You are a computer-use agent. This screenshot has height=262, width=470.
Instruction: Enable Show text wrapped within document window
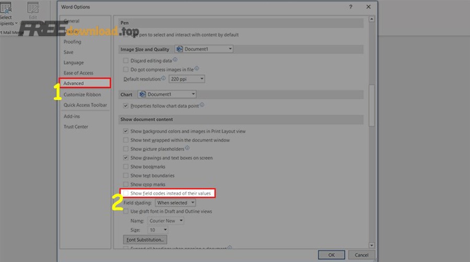point(125,140)
